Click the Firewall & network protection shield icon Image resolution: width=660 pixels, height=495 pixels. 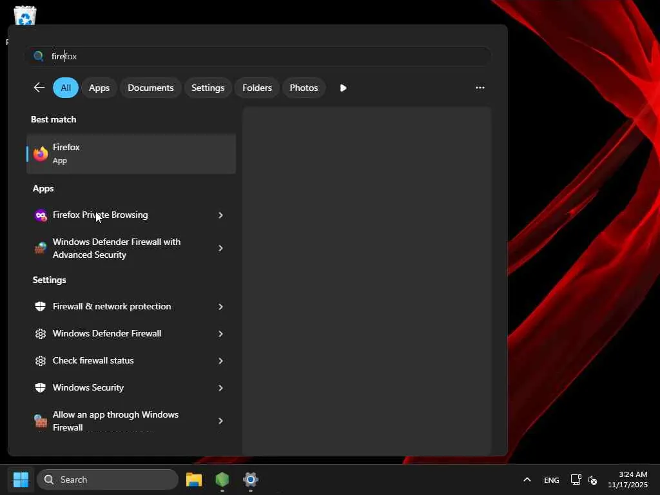(x=41, y=306)
